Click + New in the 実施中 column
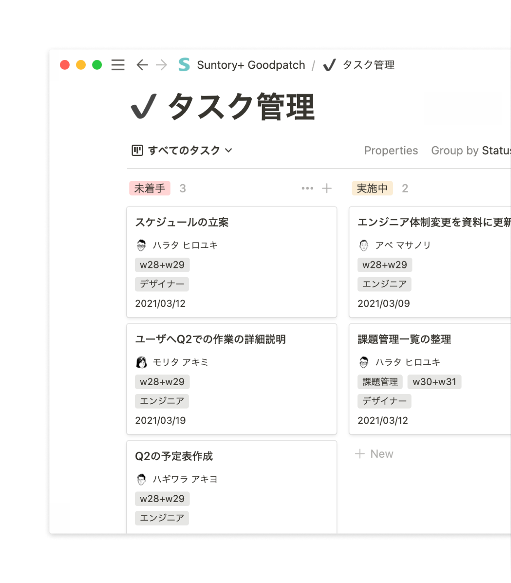 [374, 454]
